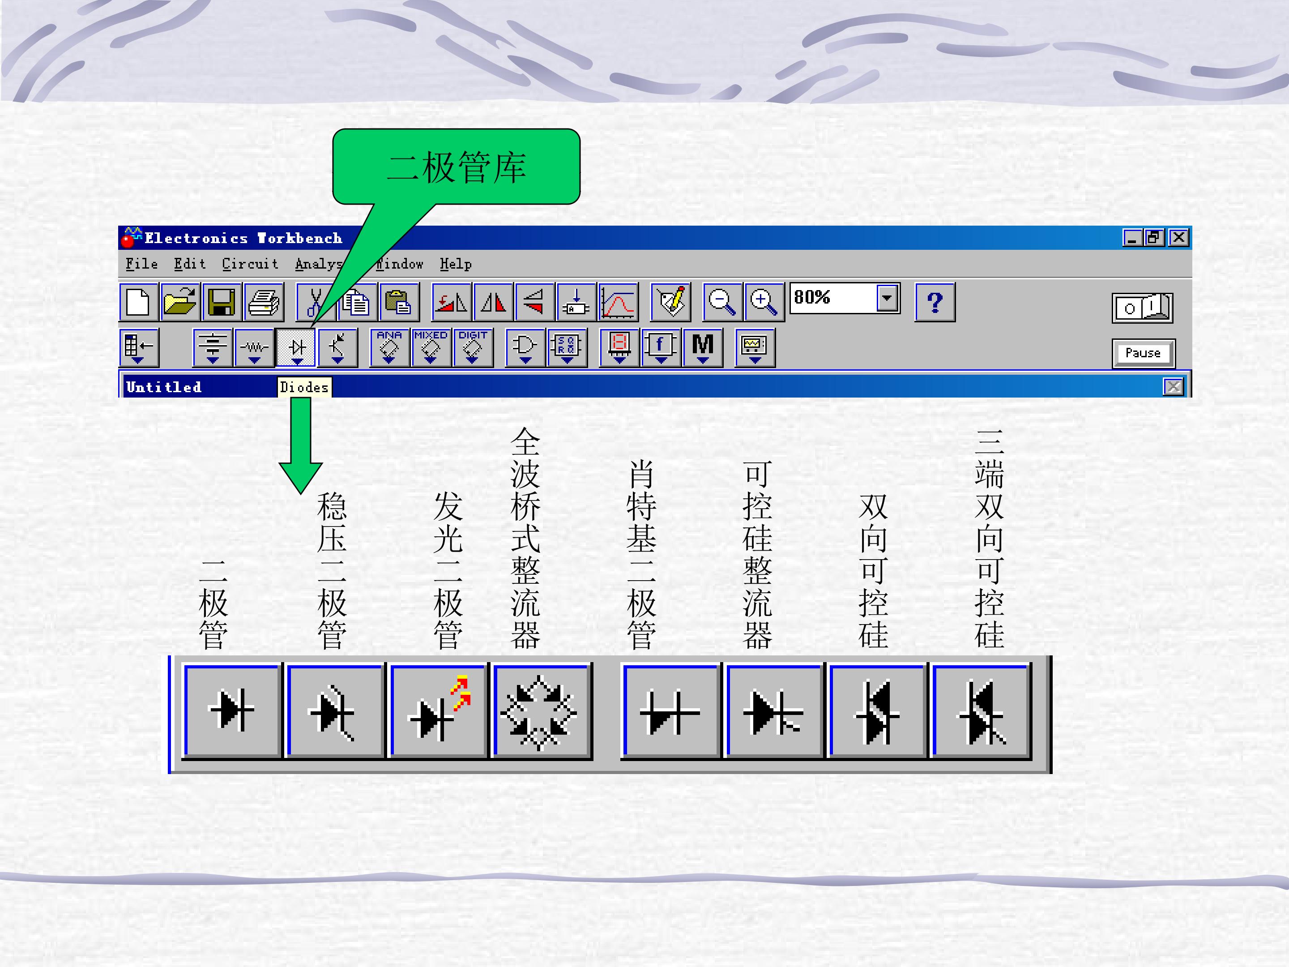Pick the silicon controlled rectifier icon
Image resolution: width=1289 pixels, height=967 pixels.
pyautogui.click(x=773, y=710)
